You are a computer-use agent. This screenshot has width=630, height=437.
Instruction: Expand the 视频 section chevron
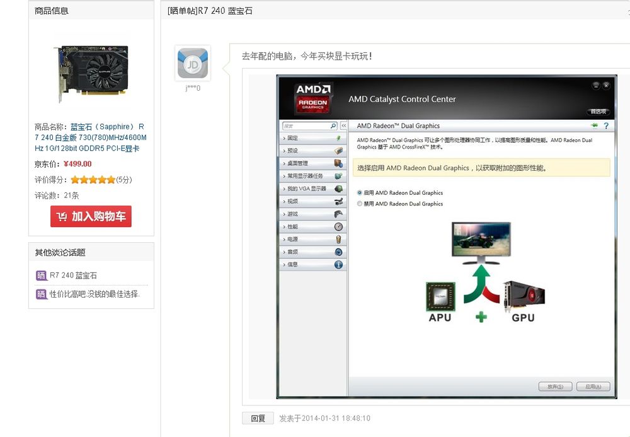click(284, 201)
